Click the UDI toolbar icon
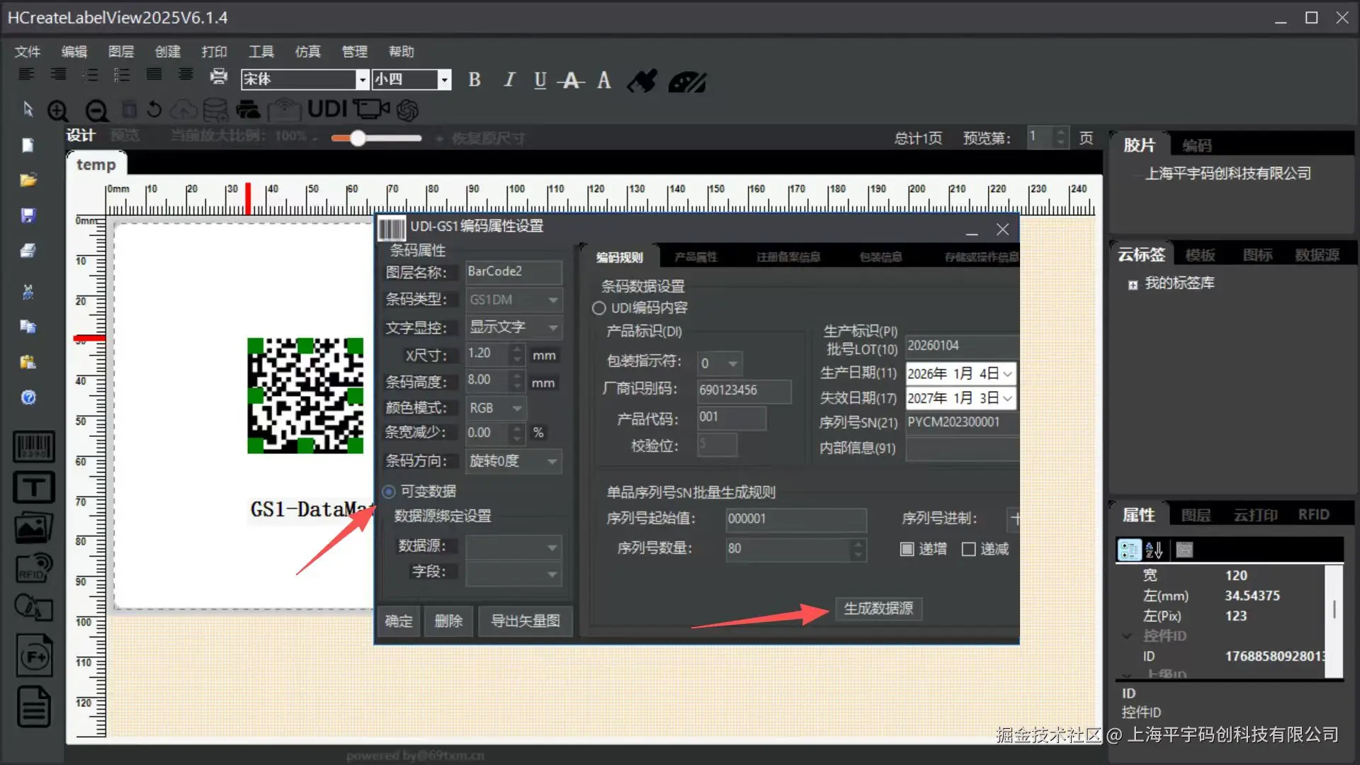1360x765 pixels. [x=327, y=109]
